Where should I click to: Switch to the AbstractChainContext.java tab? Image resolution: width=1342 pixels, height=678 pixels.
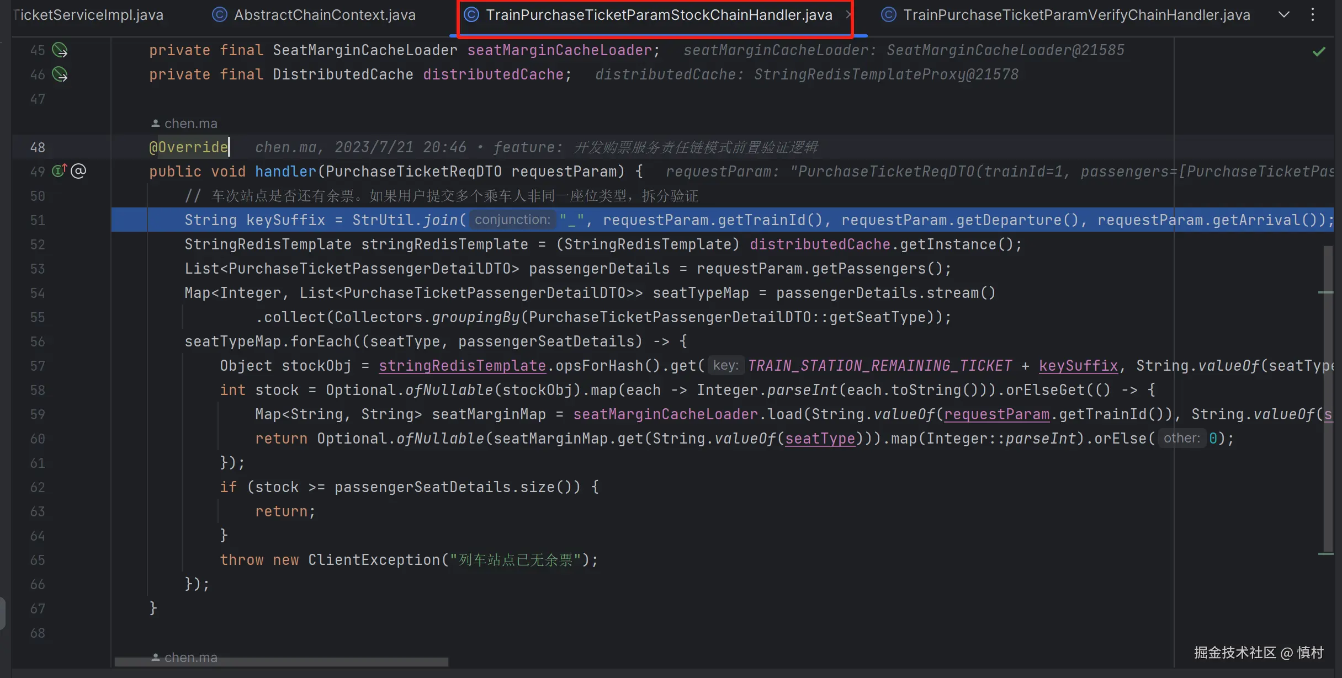click(324, 15)
